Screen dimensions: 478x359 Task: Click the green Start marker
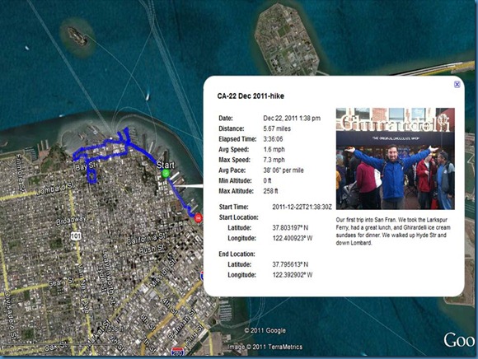(x=166, y=174)
